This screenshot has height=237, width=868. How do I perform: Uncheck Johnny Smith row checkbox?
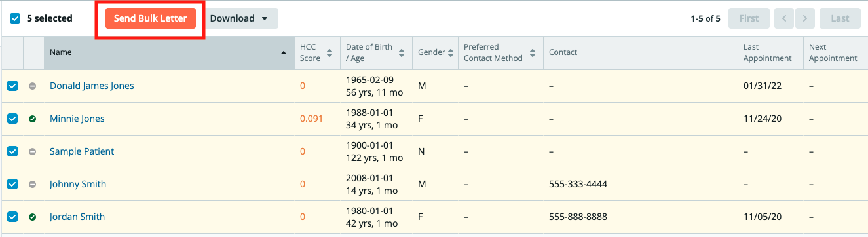pyautogui.click(x=12, y=184)
